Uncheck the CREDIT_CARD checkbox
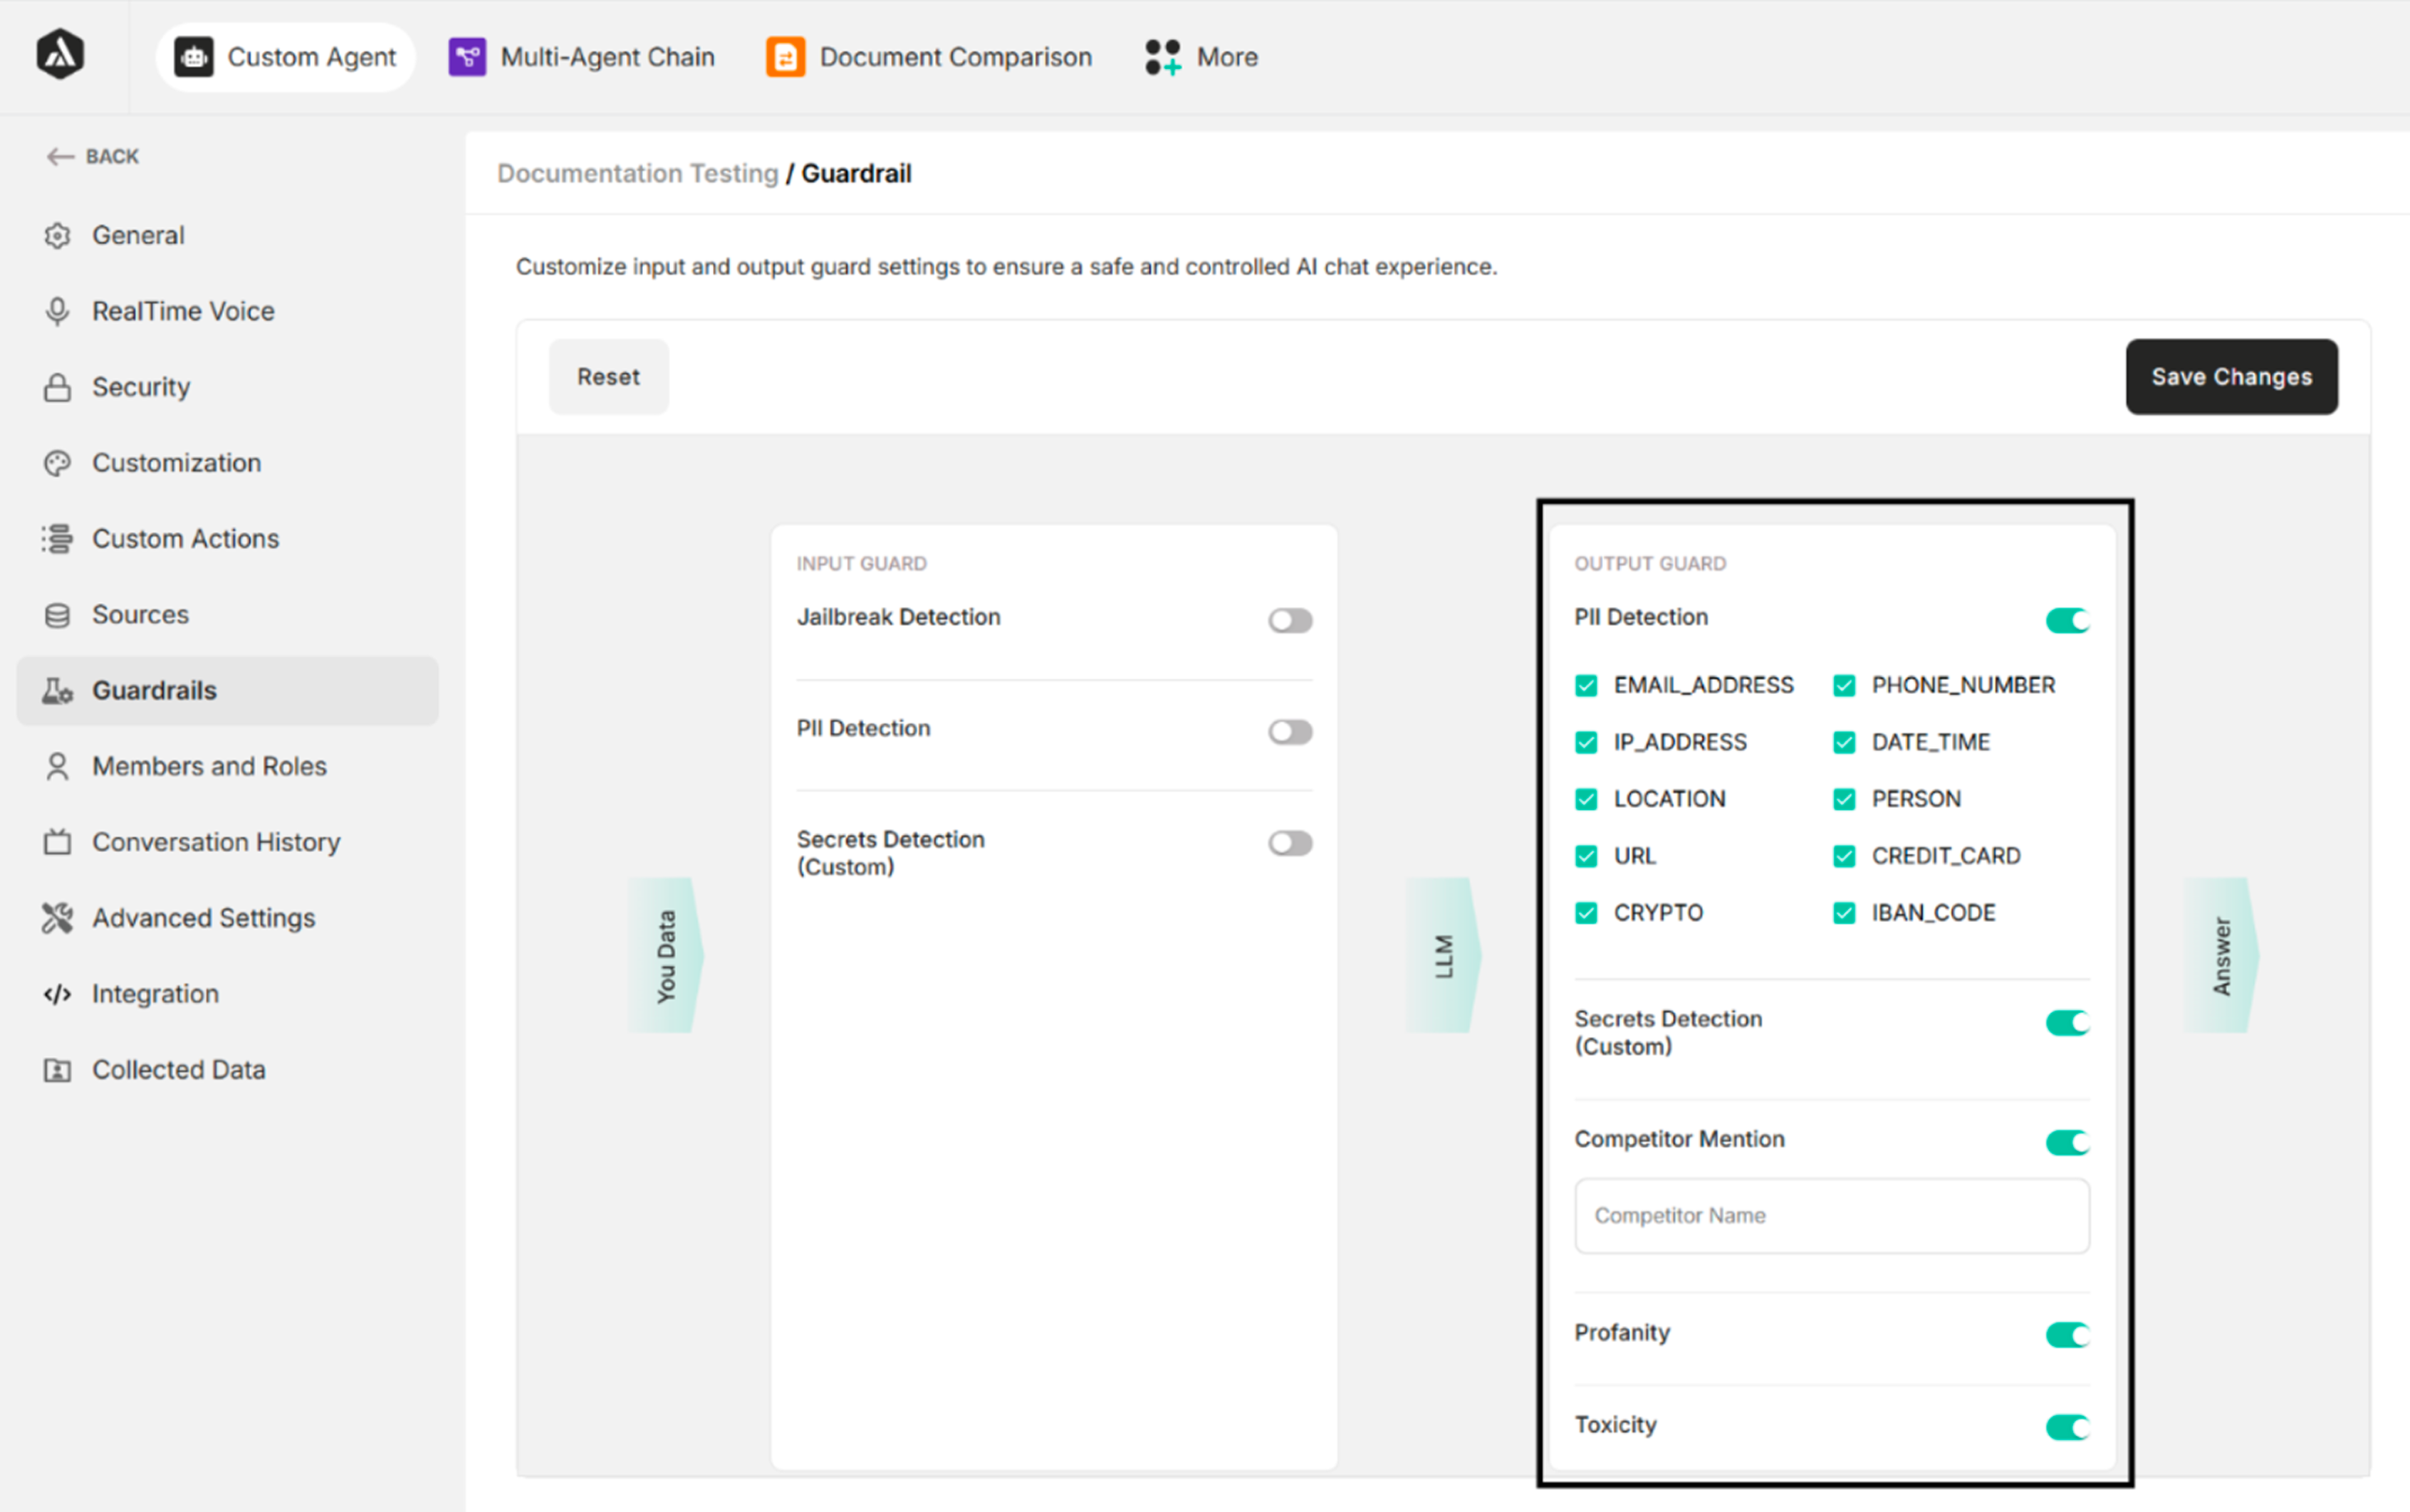 pyautogui.click(x=1844, y=857)
